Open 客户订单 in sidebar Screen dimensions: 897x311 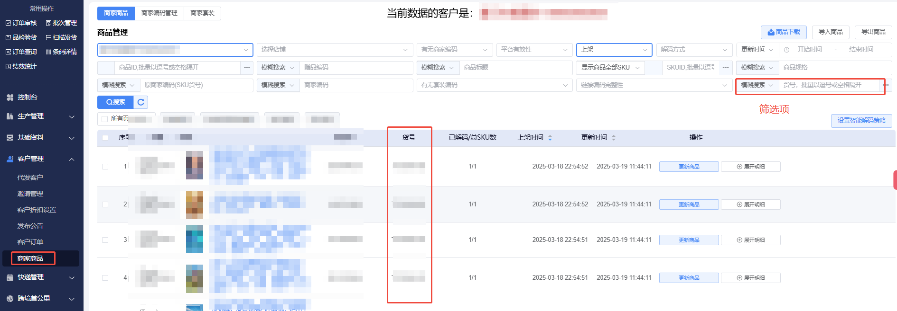click(30, 242)
